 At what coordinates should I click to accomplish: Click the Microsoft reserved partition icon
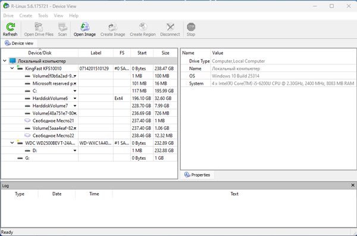point(27,83)
